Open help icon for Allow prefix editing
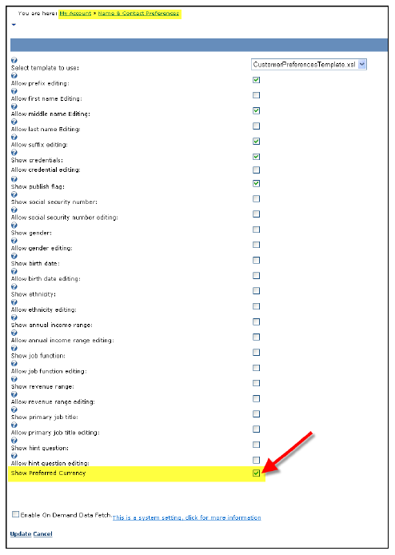The image size is (395, 555). pos(14,76)
